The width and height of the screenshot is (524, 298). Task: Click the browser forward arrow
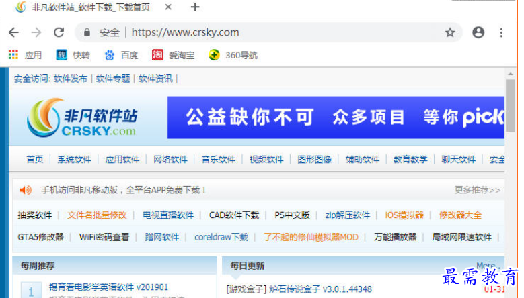[x=36, y=32]
